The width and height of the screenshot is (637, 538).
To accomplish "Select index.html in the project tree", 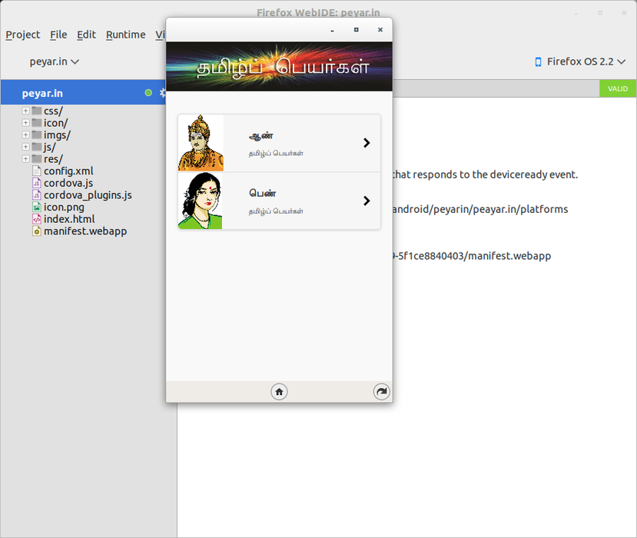I will click(68, 219).
